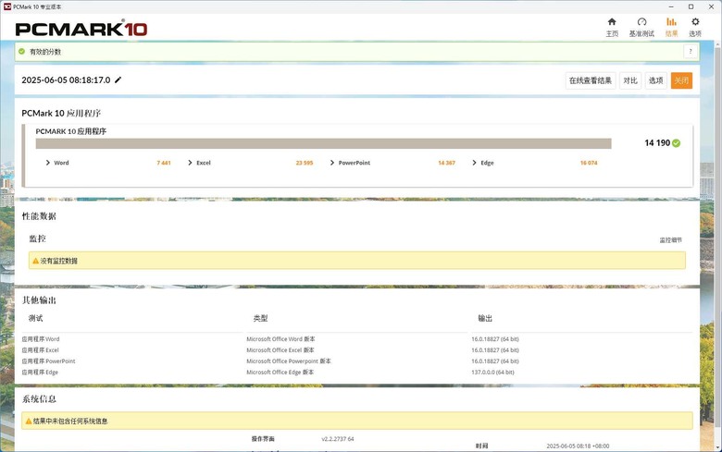Expand the Excel score chevron
This screenshot has height=452, width=722.
coord(190,163)
